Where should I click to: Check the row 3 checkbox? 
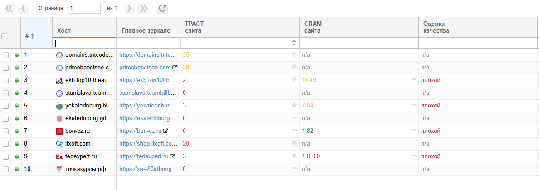(x=5, y=80)
